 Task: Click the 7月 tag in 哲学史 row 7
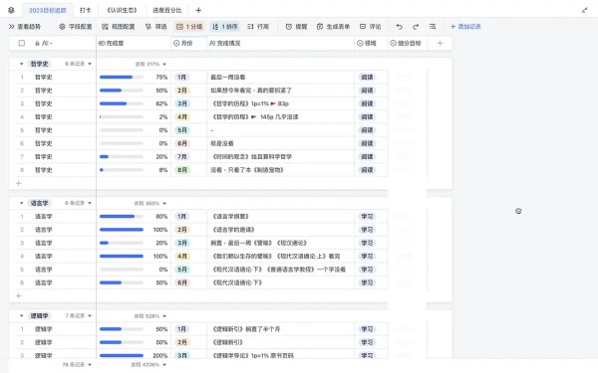click(x=182, y=157)
